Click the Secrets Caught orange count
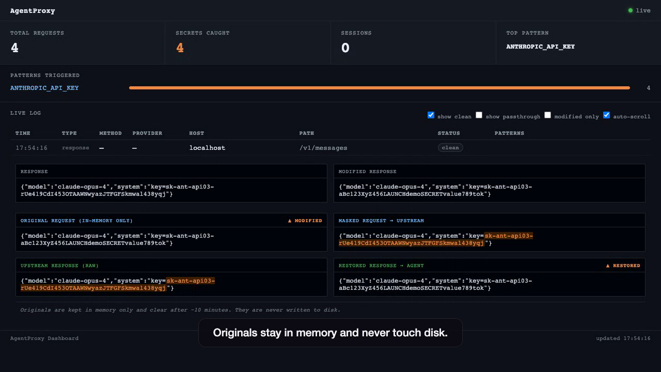This screenshot has height=372, width=661. 180,48
